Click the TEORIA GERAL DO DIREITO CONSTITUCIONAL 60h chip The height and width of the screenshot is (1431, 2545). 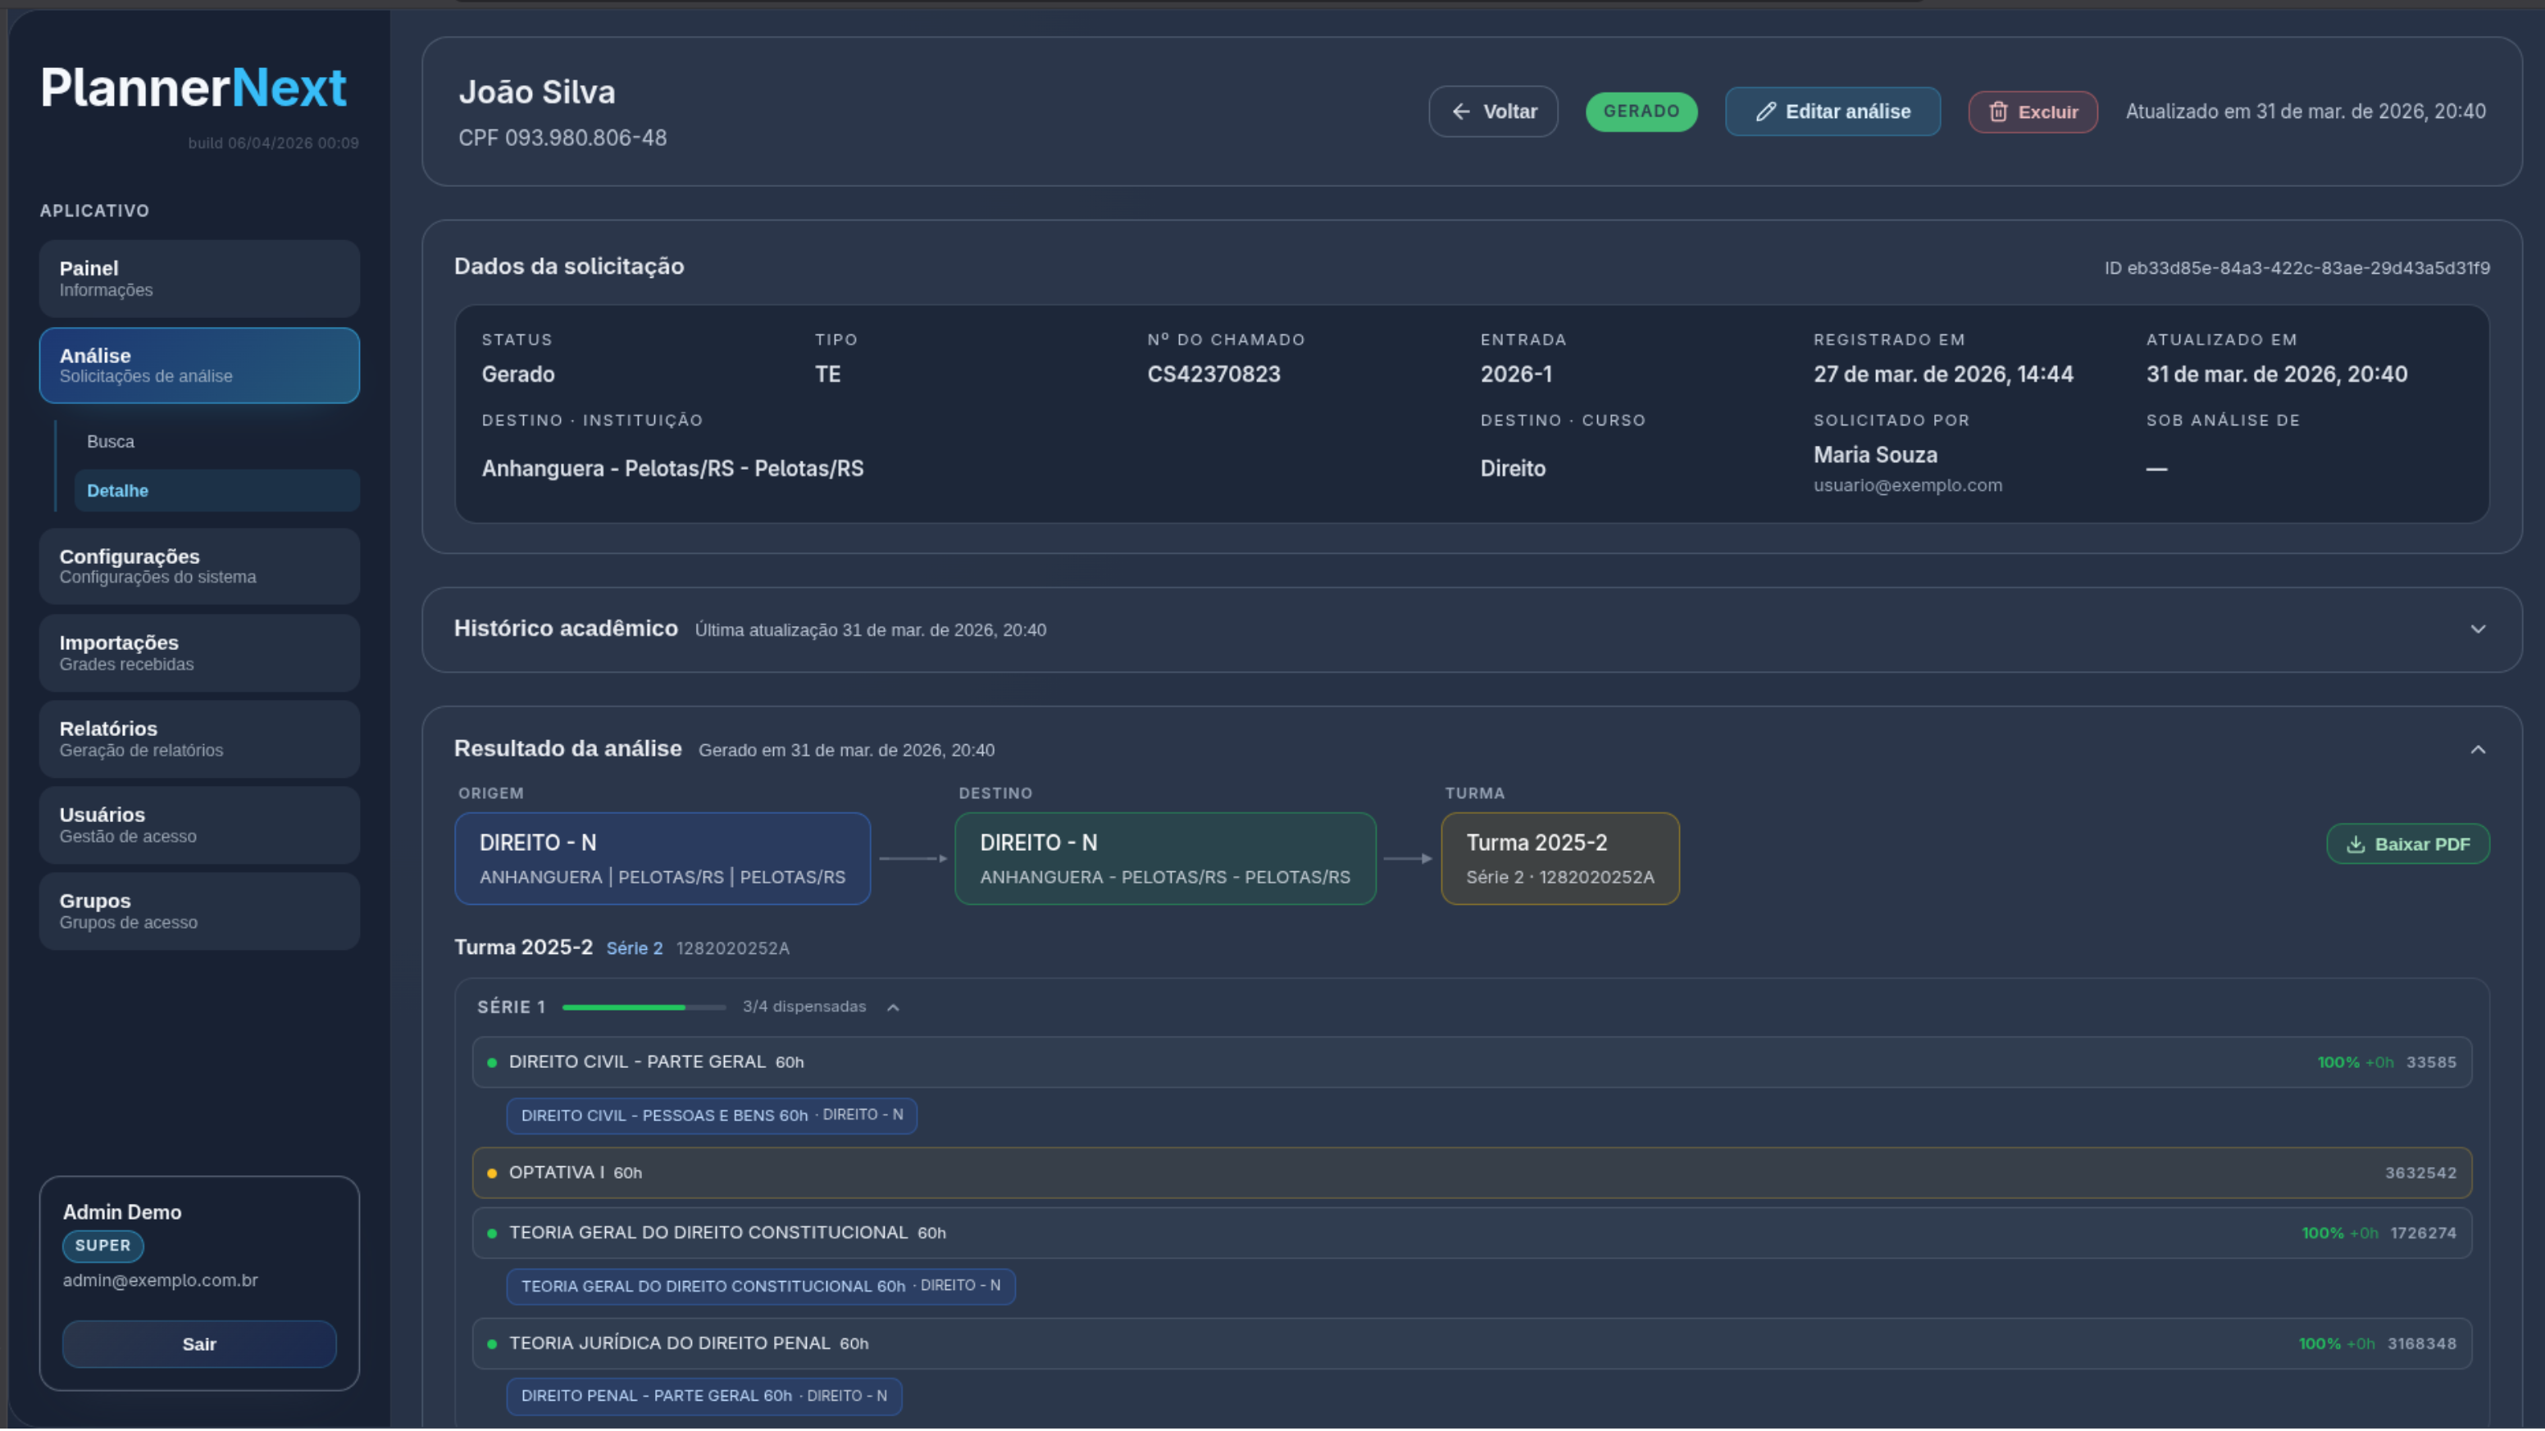click(x=761, y=1287)
